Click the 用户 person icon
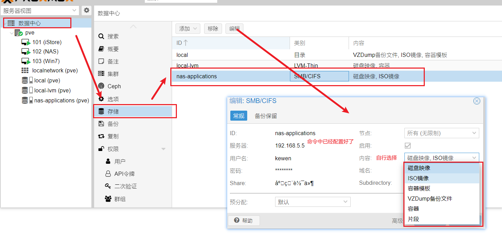The width and height of the screenshot is (502, 233). point(108,161)
